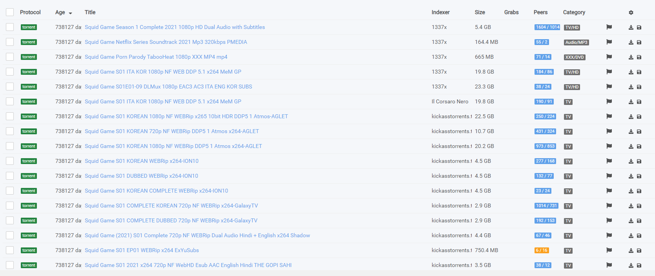Tick checkbox for S01E01-09 DLMux row
This screenshot has width=655, height=276.
pos(10,87)
